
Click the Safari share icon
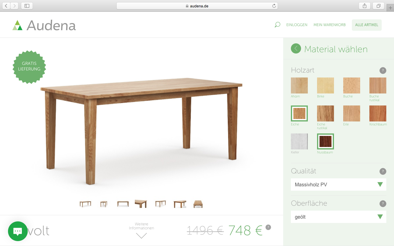(364, 6)
